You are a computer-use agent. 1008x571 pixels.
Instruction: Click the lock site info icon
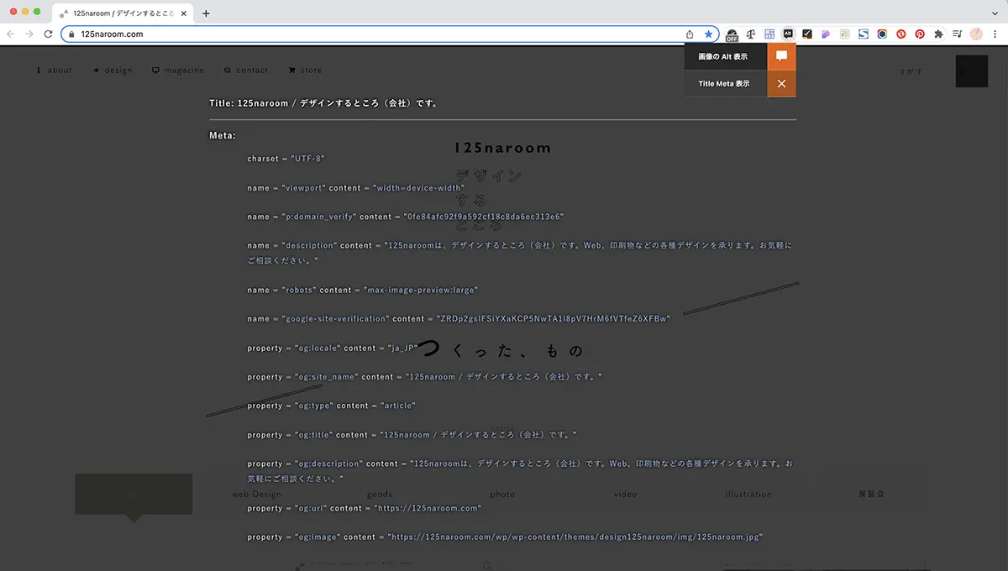(71, 34)
